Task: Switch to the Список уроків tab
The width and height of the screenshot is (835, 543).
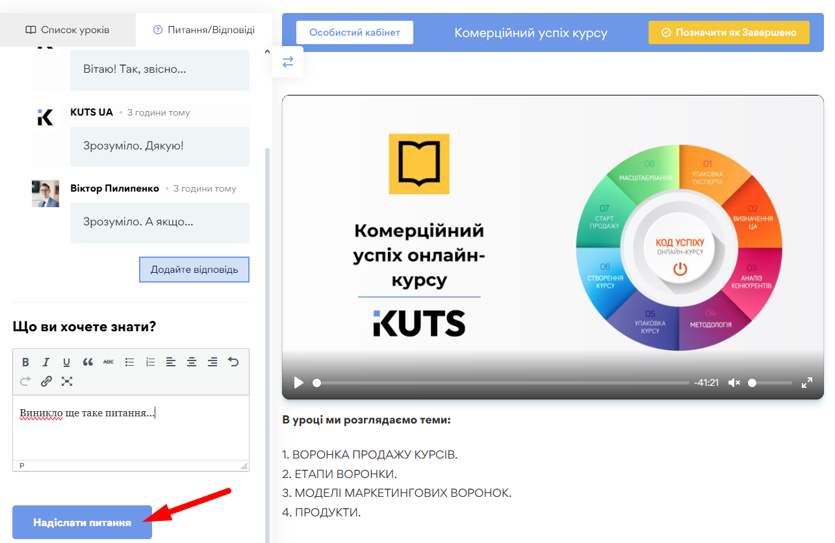Action: 68,30
